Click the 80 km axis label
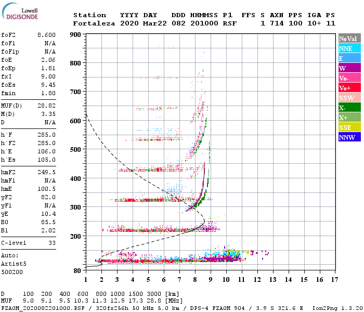Screen dimensions: 364x312 [x=77, y=271]
